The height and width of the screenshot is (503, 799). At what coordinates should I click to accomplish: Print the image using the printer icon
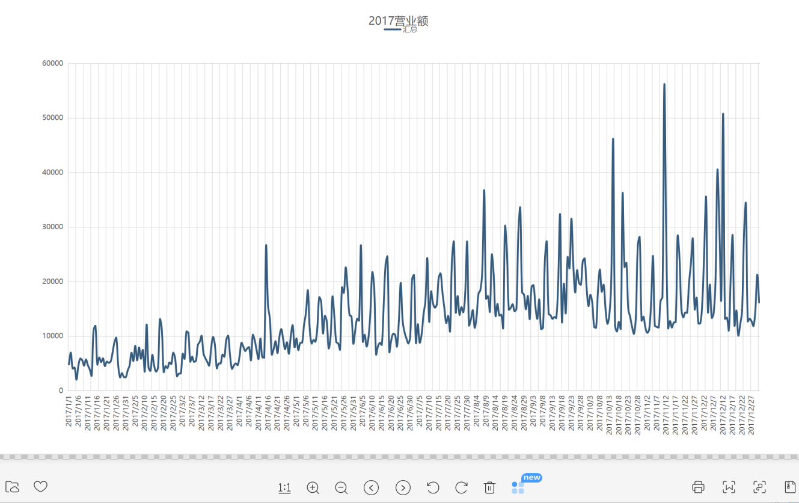[698, 487]
